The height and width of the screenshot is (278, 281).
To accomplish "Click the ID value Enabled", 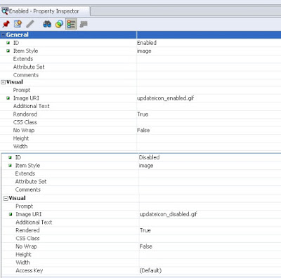I will (x=147, y=43).
